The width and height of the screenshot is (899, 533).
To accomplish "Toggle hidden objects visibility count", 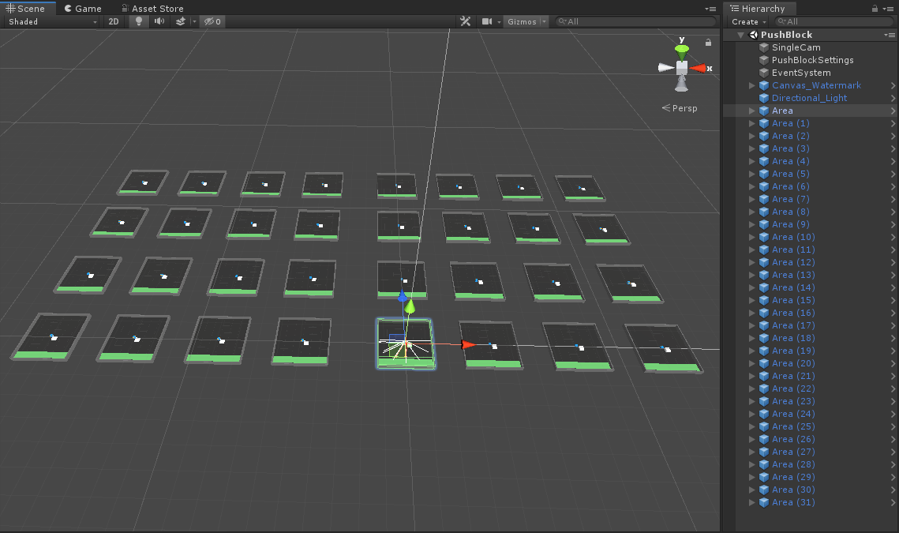I will coord(212,22).
